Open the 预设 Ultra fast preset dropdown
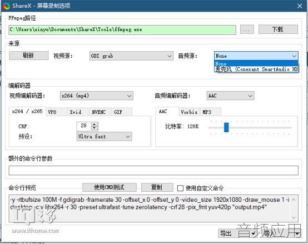This screenshot has width=308, height=244. [x=104, y=136]
